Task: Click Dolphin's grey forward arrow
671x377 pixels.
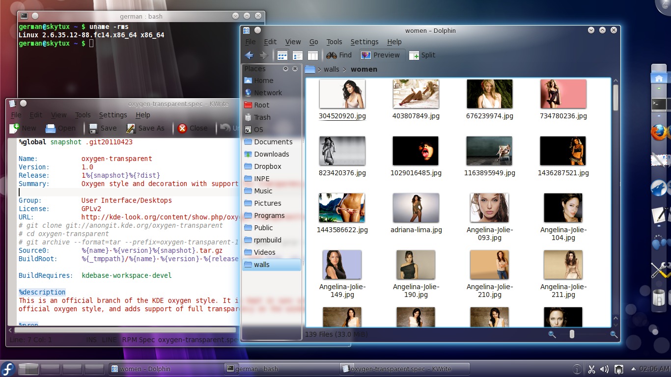Action: point(264,55)
